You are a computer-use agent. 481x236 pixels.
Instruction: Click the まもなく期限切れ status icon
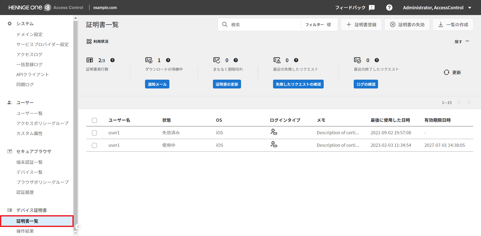pyautogui.click(x=217, y=60)
